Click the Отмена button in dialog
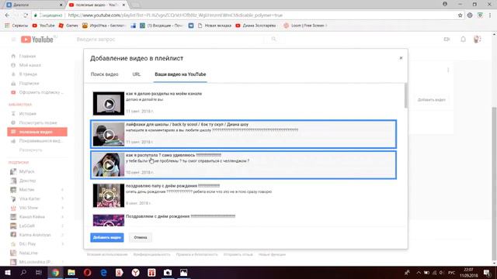 (x=140, y=238)
